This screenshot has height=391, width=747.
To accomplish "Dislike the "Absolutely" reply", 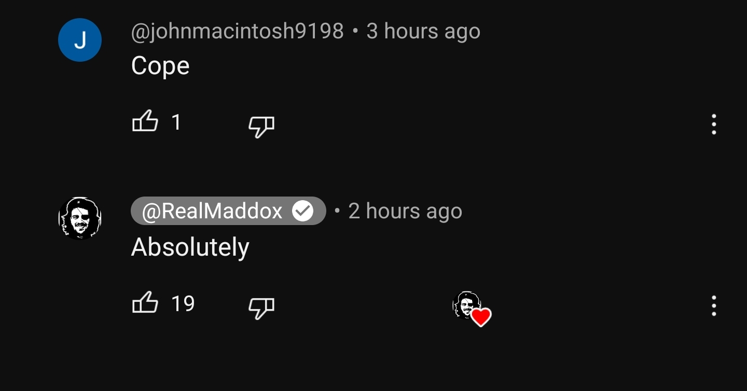I will click(261, 307).
